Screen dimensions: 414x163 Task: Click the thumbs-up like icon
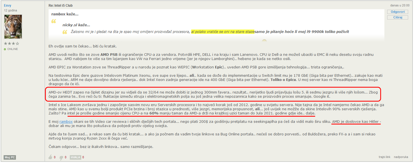[50, 157]
